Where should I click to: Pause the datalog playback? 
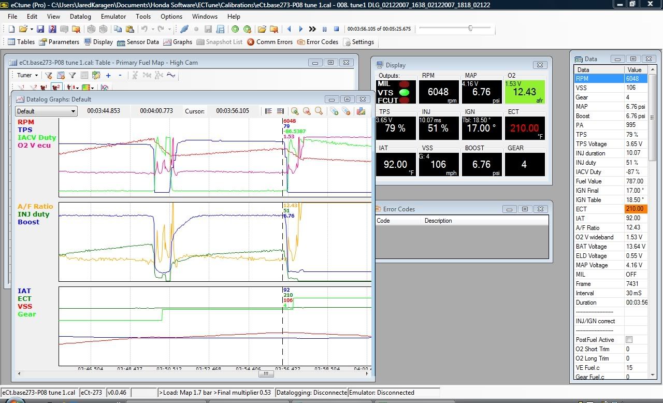[324, 29]
